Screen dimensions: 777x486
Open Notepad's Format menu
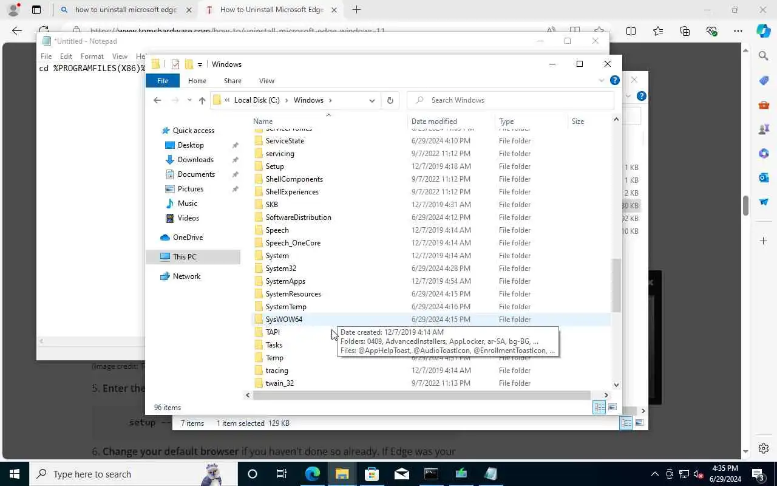92,56
